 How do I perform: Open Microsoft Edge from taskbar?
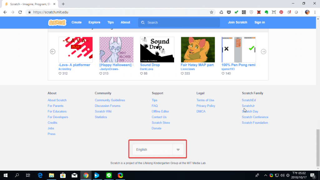(40, 175)
